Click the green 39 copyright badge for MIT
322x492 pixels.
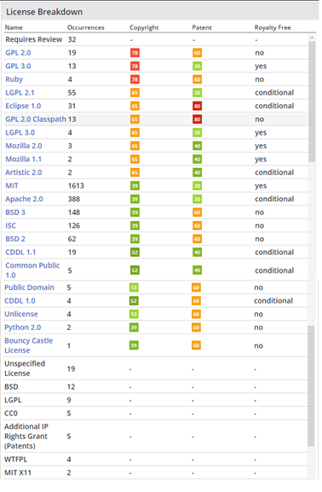coord(135,186)
